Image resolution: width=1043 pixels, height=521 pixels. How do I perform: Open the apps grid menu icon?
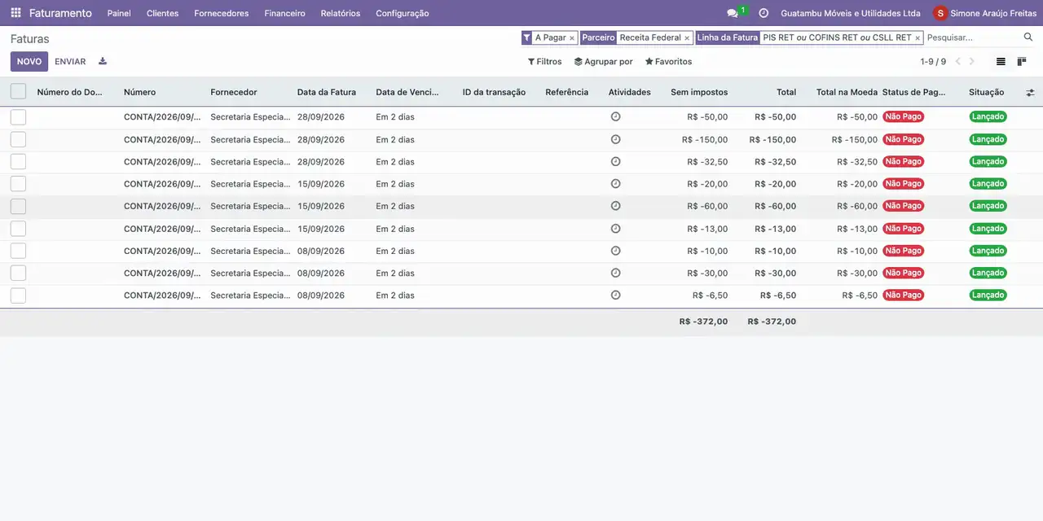point(15,13)
